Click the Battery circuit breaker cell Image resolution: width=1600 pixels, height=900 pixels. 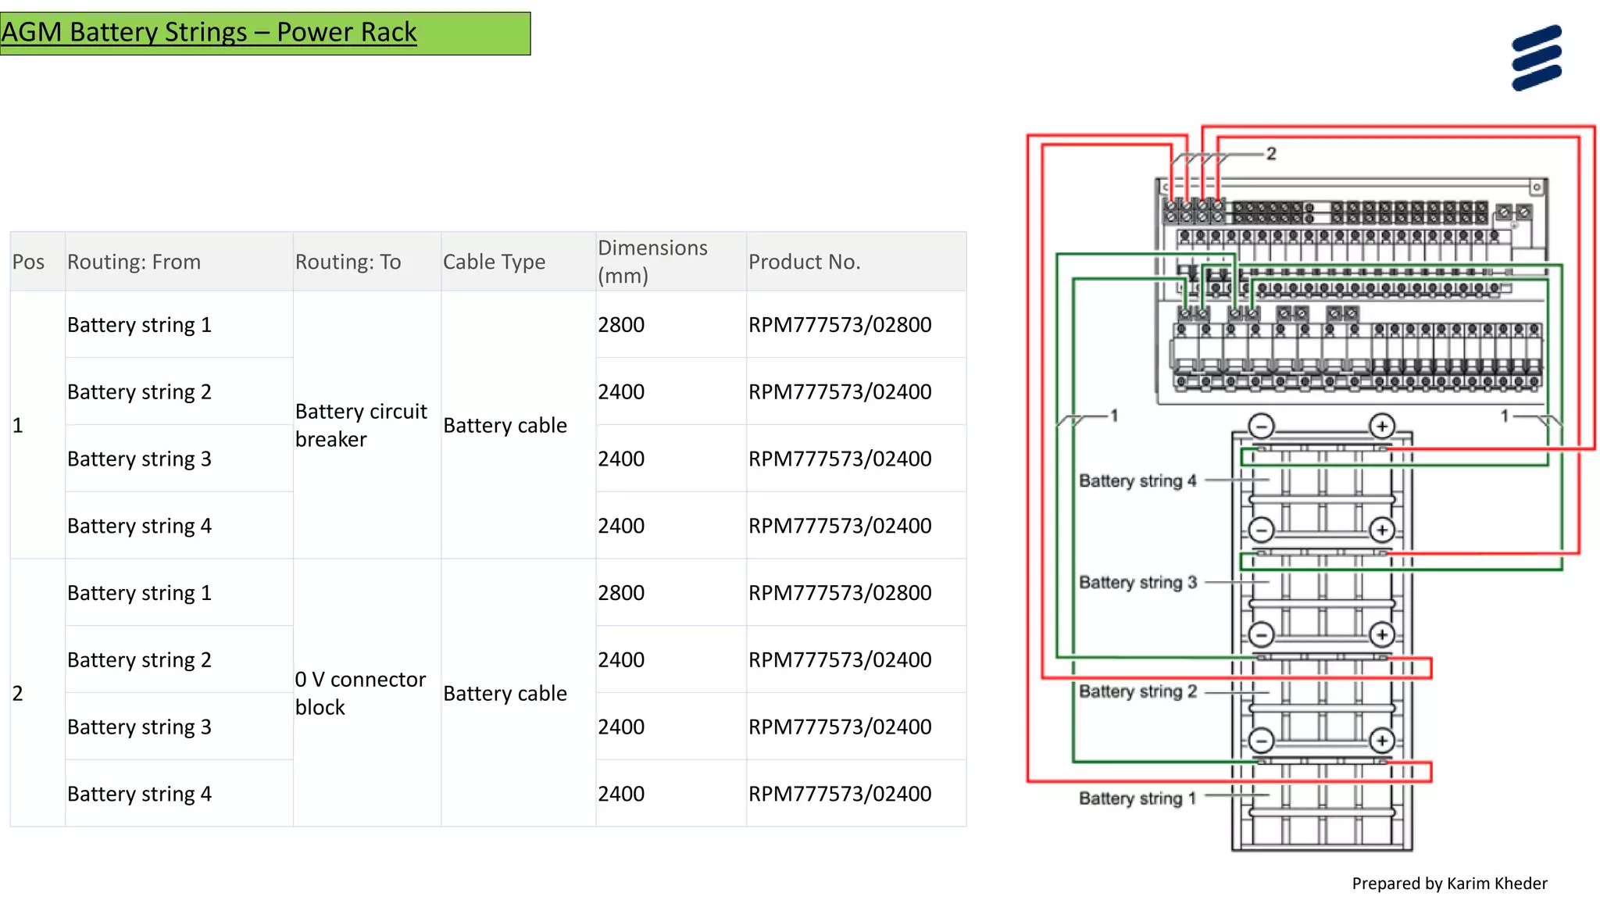pyautogui.click(x=361, y=425)
